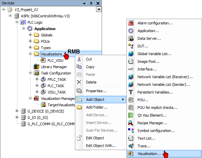Collapse the V3_Projekt_01 root node
The image size is (202, 158).
[3, 9]
